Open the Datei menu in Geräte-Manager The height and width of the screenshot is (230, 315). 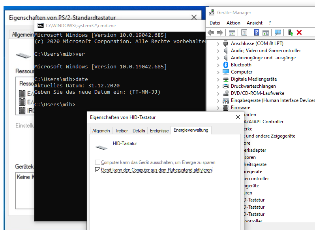click(x=215, y=23)
